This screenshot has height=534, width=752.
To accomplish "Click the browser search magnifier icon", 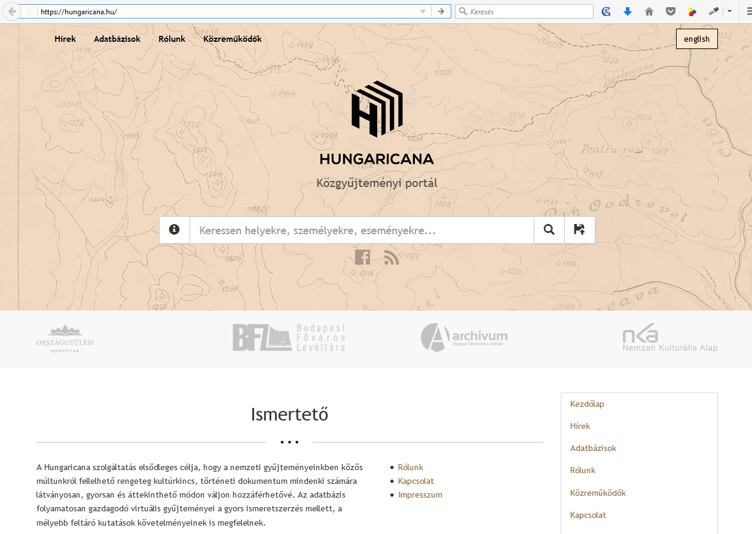I will pyautogui.click(x=463, y=11).
